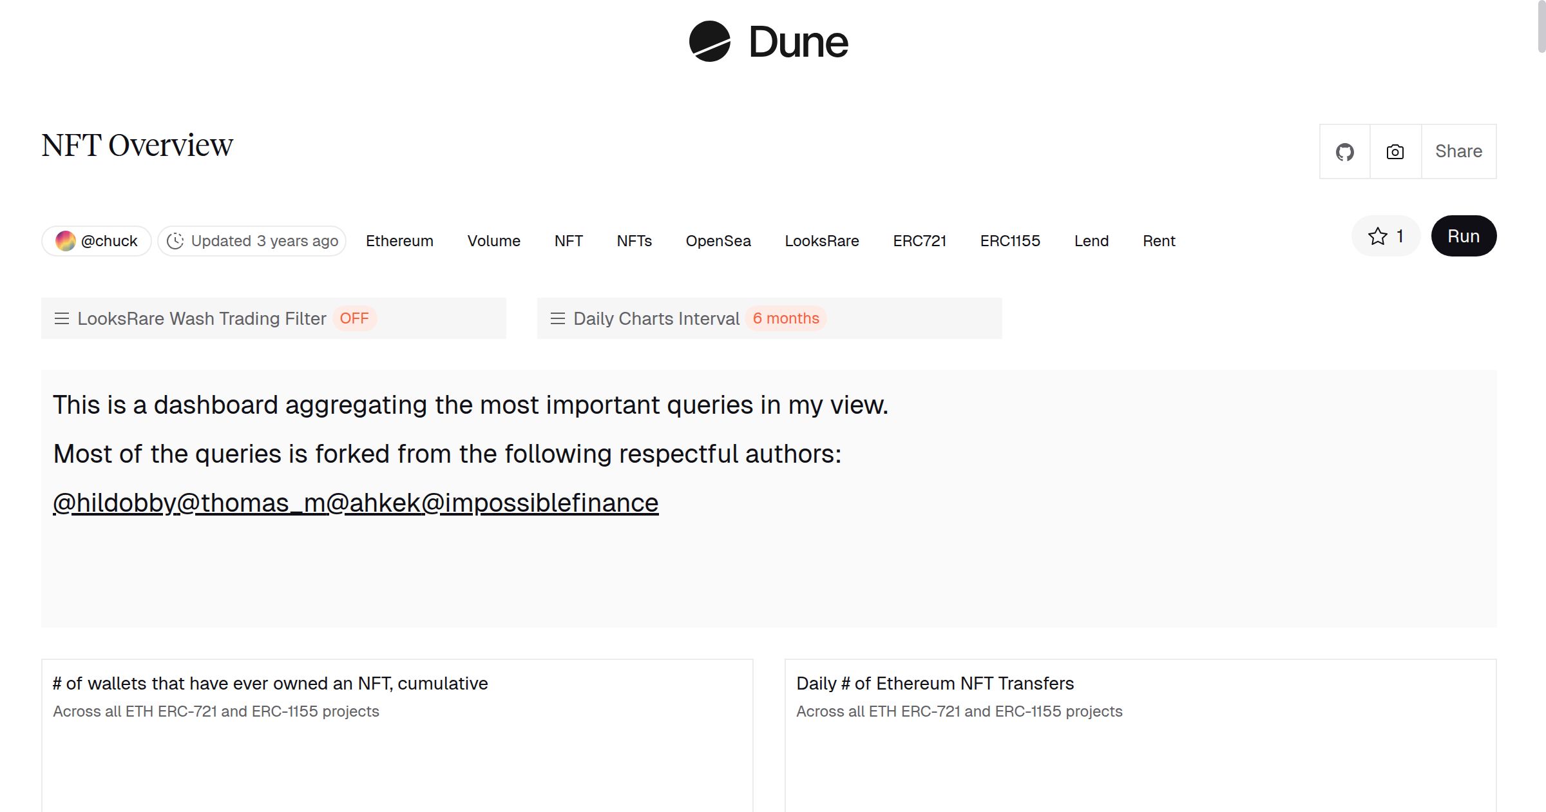
Task: Click the ERC1155 tag
Action: [1009, 241]
